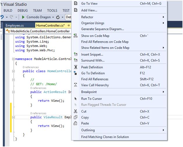The image size is (183, 147).
Task: Click the Peek Definition icon
Action: click(76, 67)
